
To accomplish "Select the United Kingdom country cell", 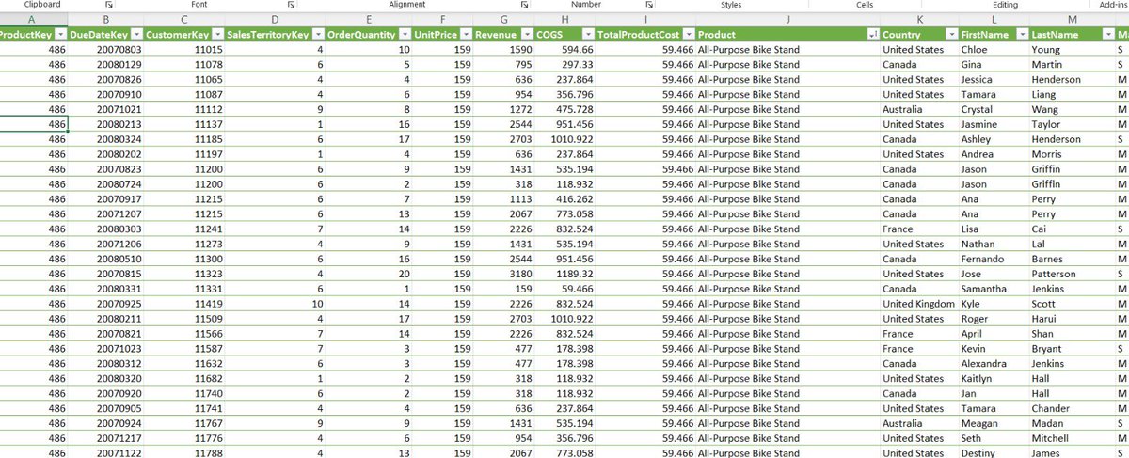I will coord(919,304).
